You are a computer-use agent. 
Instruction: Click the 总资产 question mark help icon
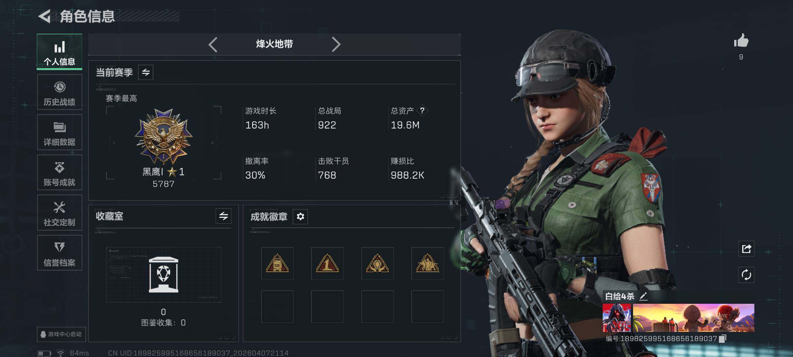422,111
